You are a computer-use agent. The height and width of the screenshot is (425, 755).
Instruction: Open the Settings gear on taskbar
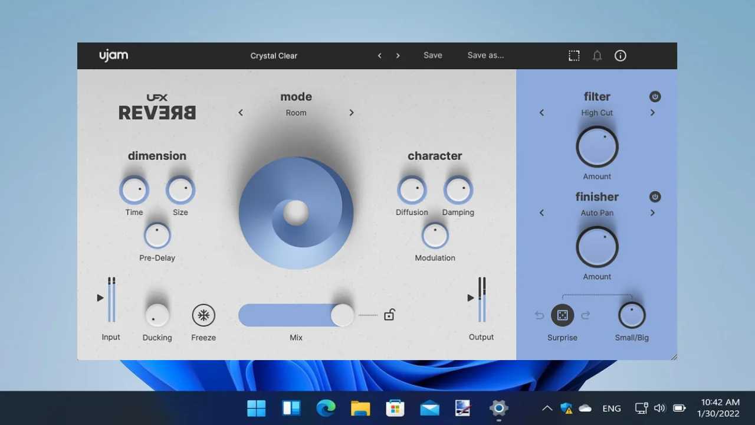pos(499,408)
